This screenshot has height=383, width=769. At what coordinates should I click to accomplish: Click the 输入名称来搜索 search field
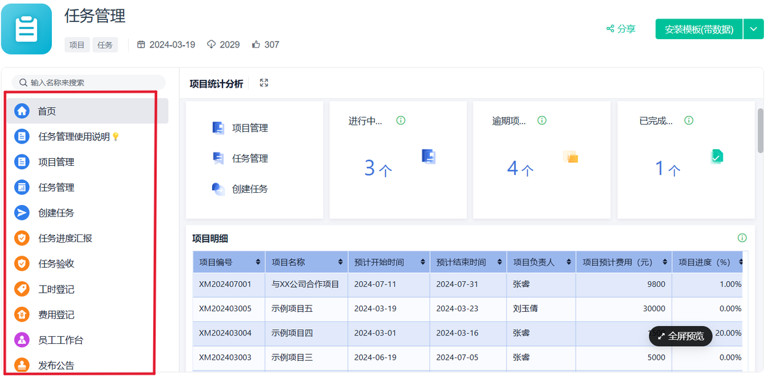[x=90, y=83]
